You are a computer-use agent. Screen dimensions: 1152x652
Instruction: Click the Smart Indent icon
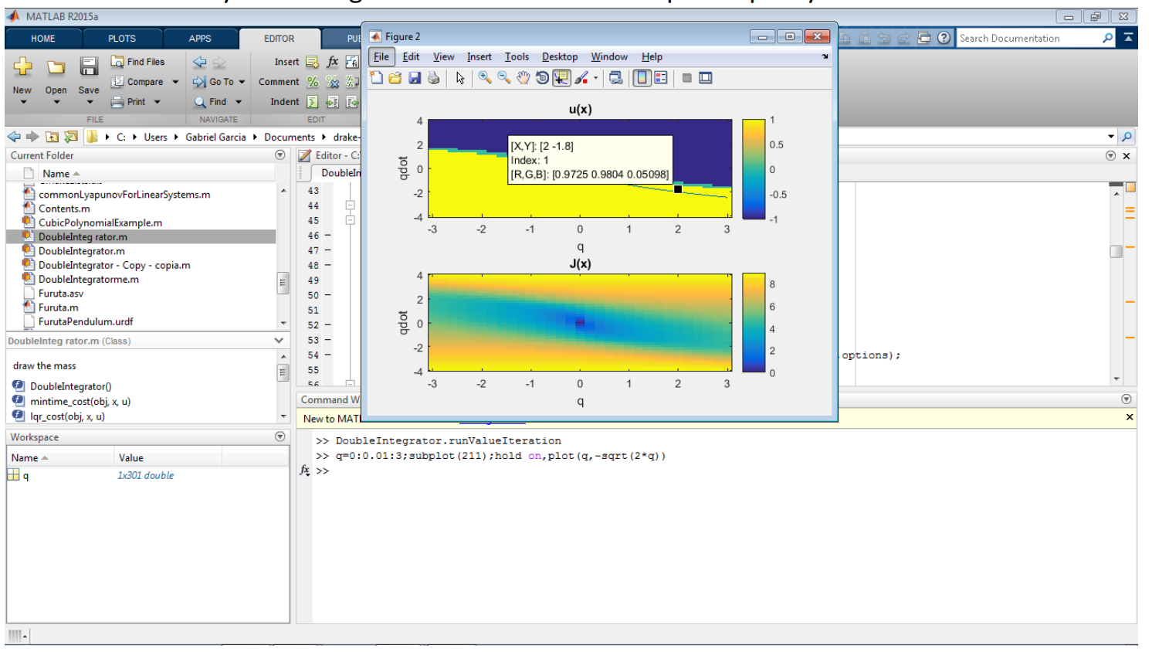(x=313, y=102)
